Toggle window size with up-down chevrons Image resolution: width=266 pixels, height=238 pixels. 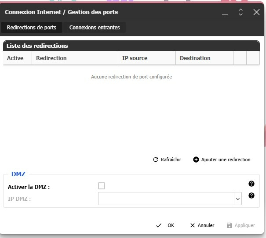pyautogui.click(x=240, y=12)
